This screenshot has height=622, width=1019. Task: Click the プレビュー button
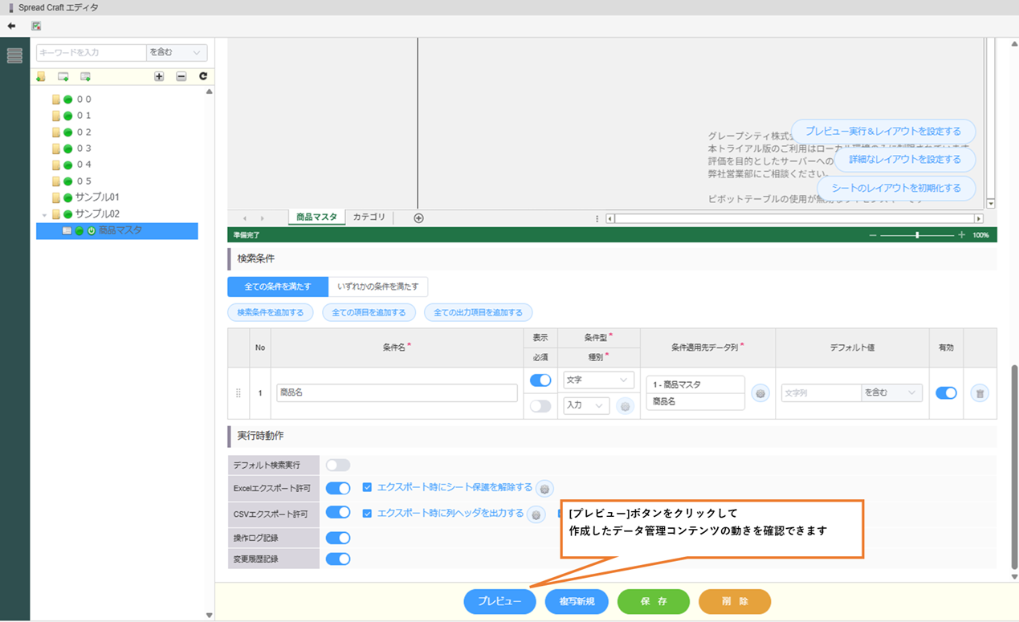pos(499,601)
